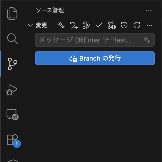The width and height of the screenshot is (162, 162).
Task: Click the create branch plus icon
Action: click(x=112, y=25)
